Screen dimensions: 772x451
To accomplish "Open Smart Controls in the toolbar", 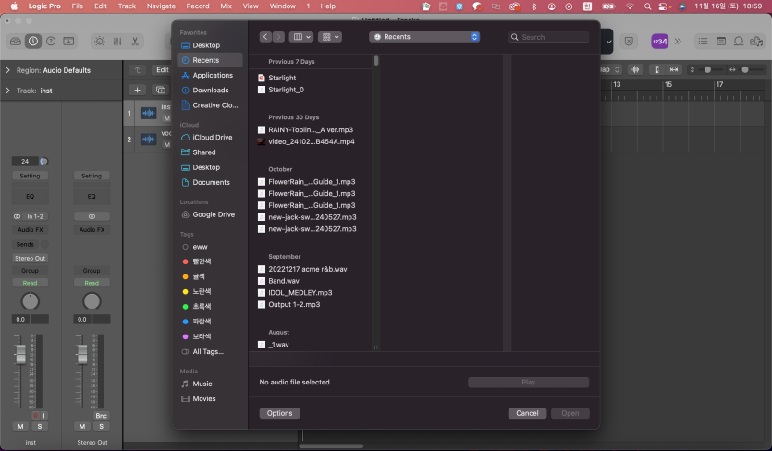I will 98,42.
